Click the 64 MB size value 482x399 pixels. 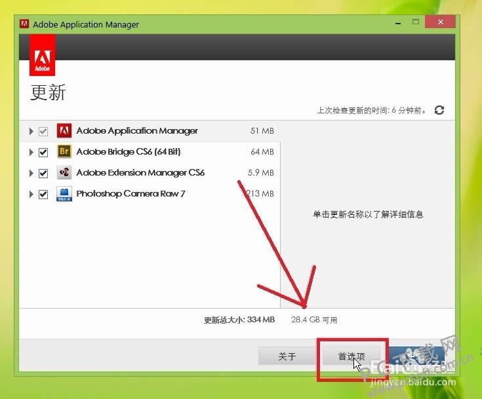262,152
